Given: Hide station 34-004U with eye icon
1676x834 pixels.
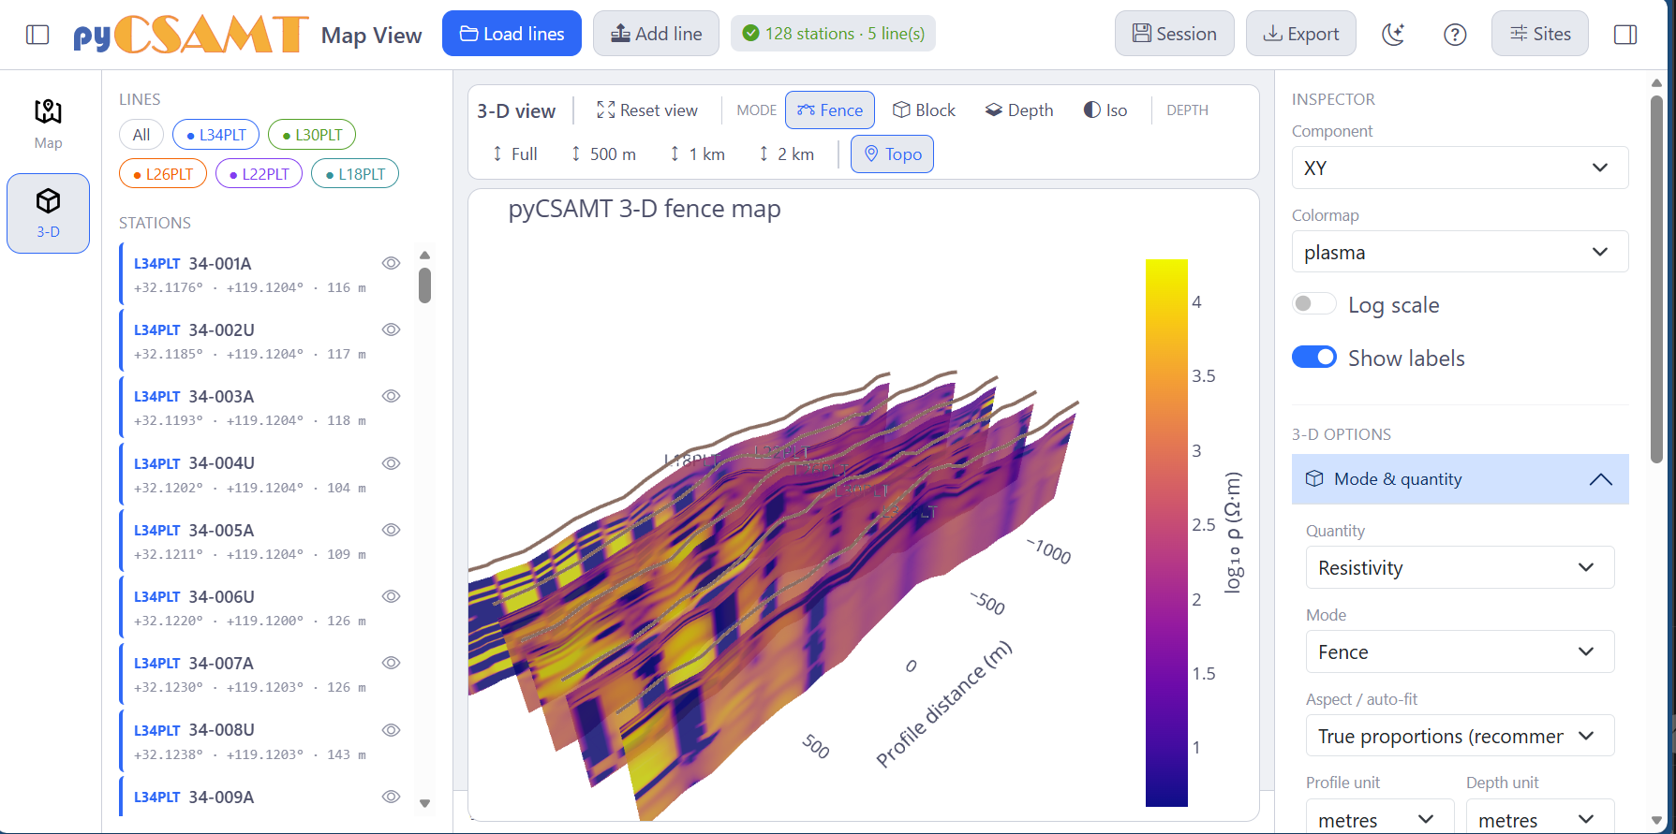Looking at the screenshot, I should (392, 463).
